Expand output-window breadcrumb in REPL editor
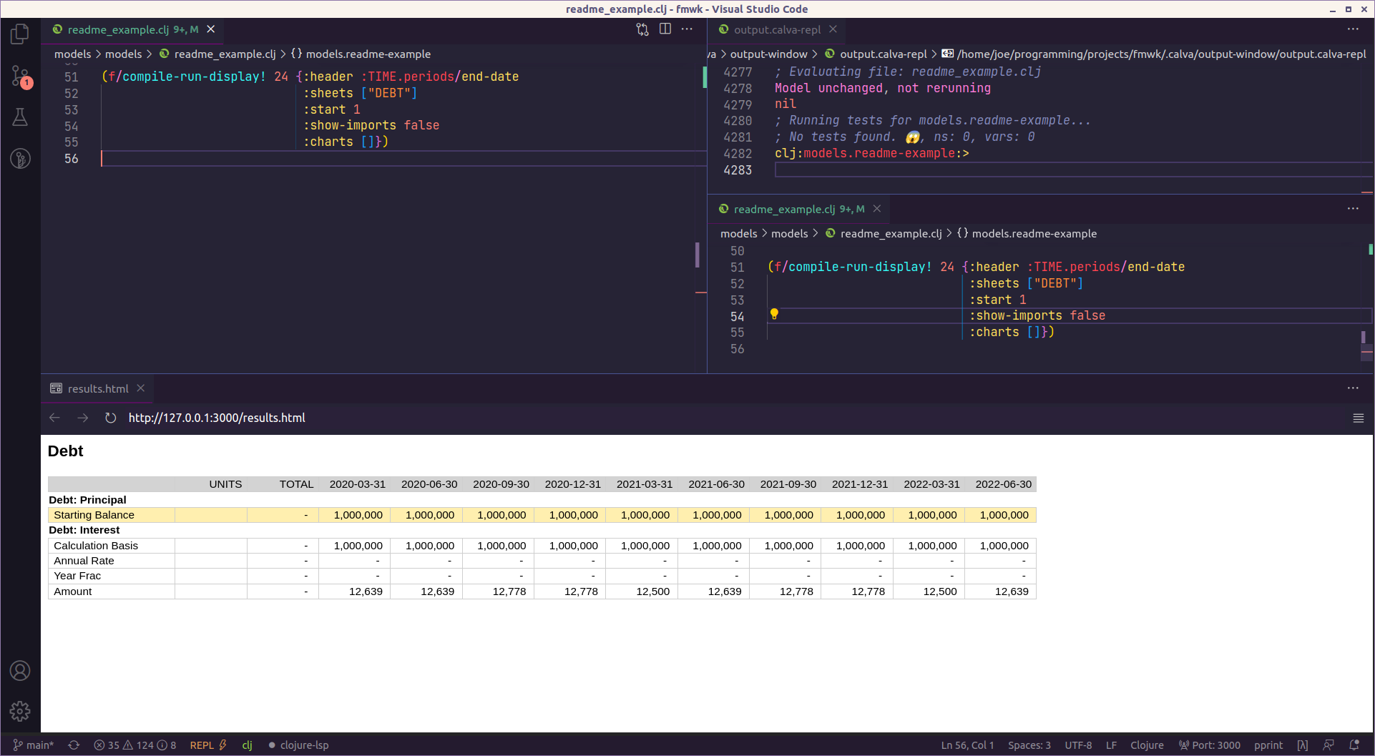 coord(768,54)
